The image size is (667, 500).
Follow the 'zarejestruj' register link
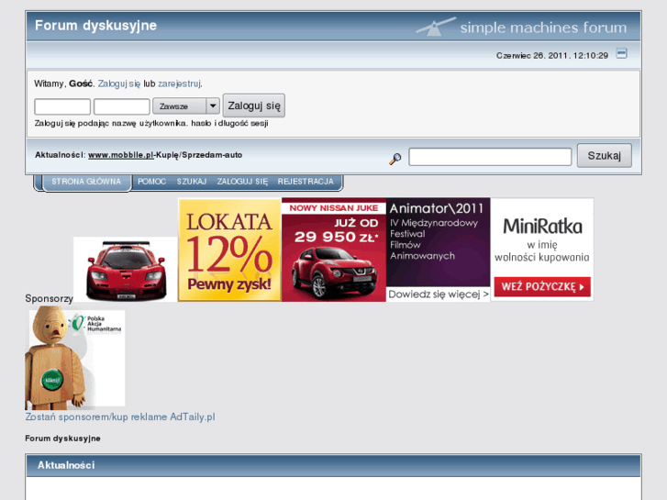[179, 83]
